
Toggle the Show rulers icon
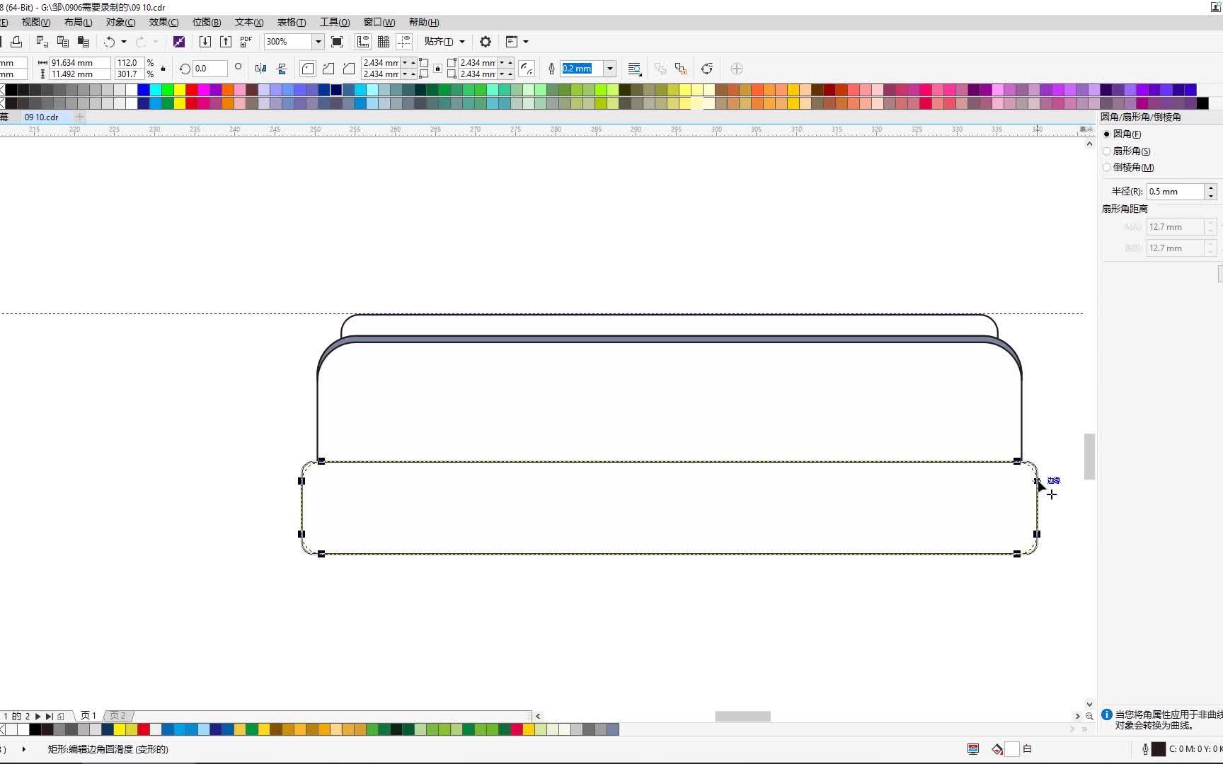tap(363, 42)
